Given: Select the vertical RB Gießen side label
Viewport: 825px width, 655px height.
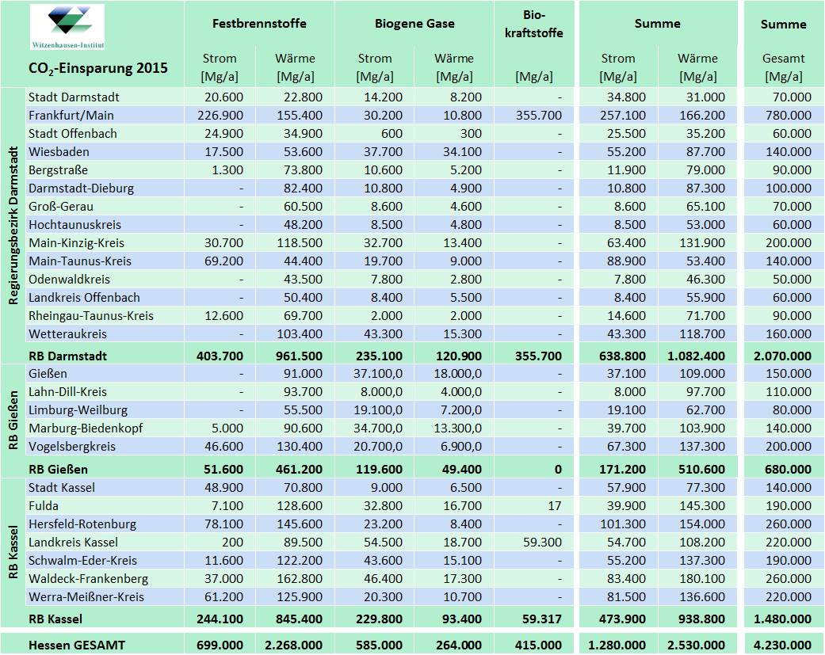Looking at the screenshot, I should [x=13, y=420].
